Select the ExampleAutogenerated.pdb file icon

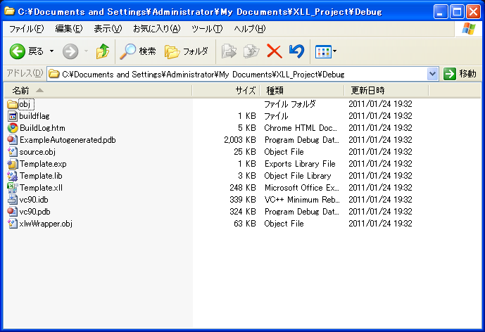13,140
